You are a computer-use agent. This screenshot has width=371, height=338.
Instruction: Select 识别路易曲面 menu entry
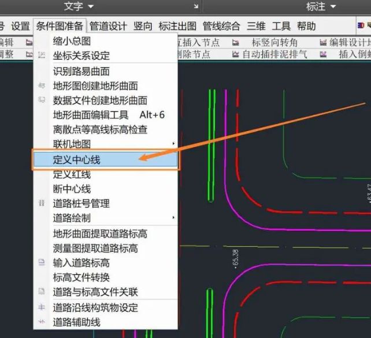(106, 71)
